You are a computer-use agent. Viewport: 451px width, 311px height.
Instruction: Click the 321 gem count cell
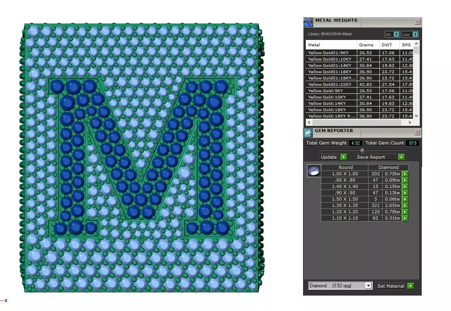(x=375, y=205)
